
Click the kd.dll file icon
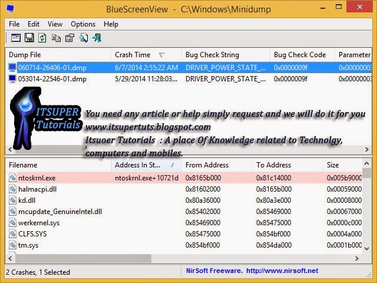[x=12, y=200]
